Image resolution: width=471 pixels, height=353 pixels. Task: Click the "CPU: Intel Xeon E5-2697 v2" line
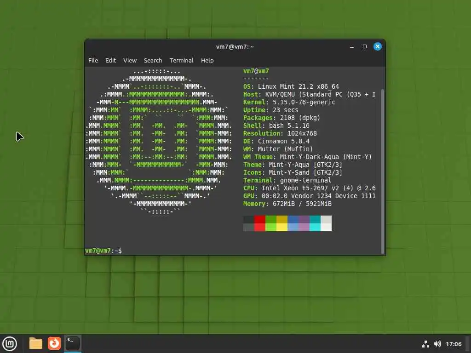pyautogui.click(x=310, y=188)
